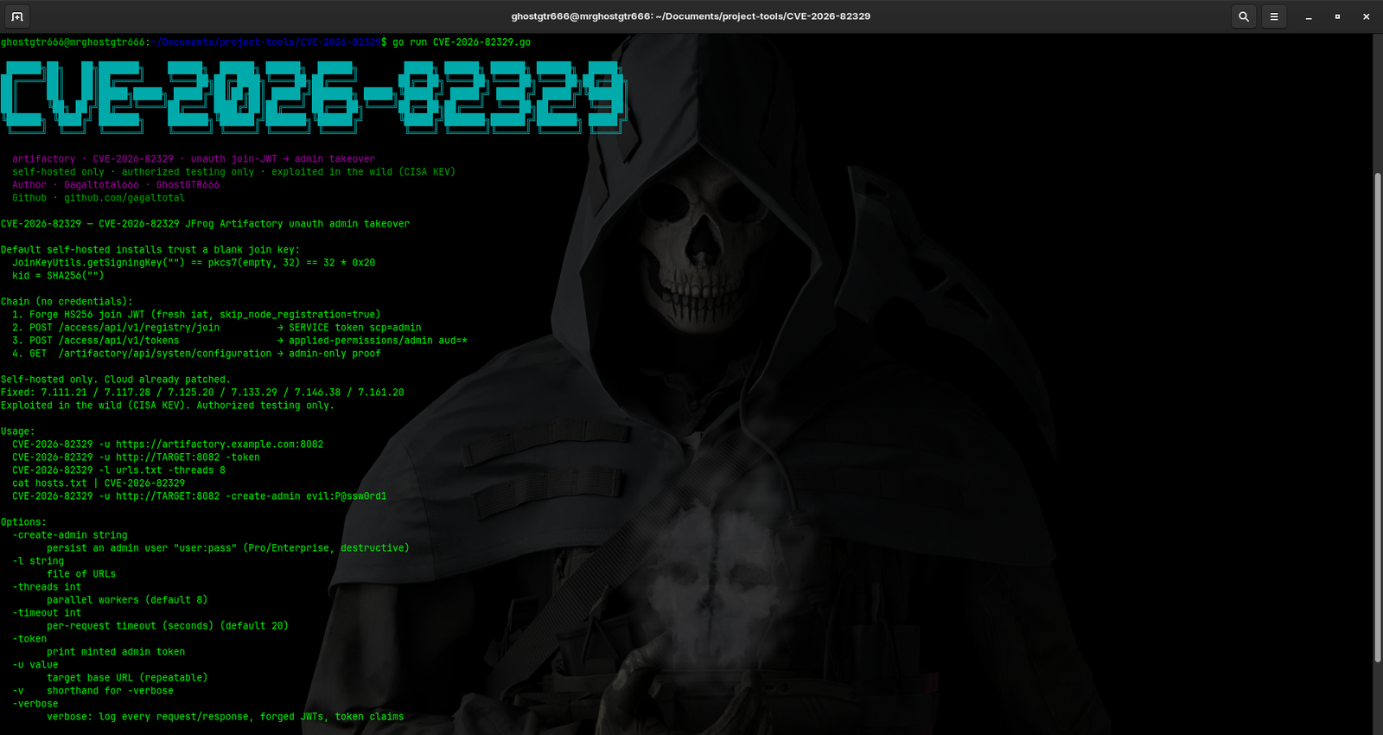Click the "Options:" heading
The height and width of the screenshot is (735, 1383).
click(23, 522)
